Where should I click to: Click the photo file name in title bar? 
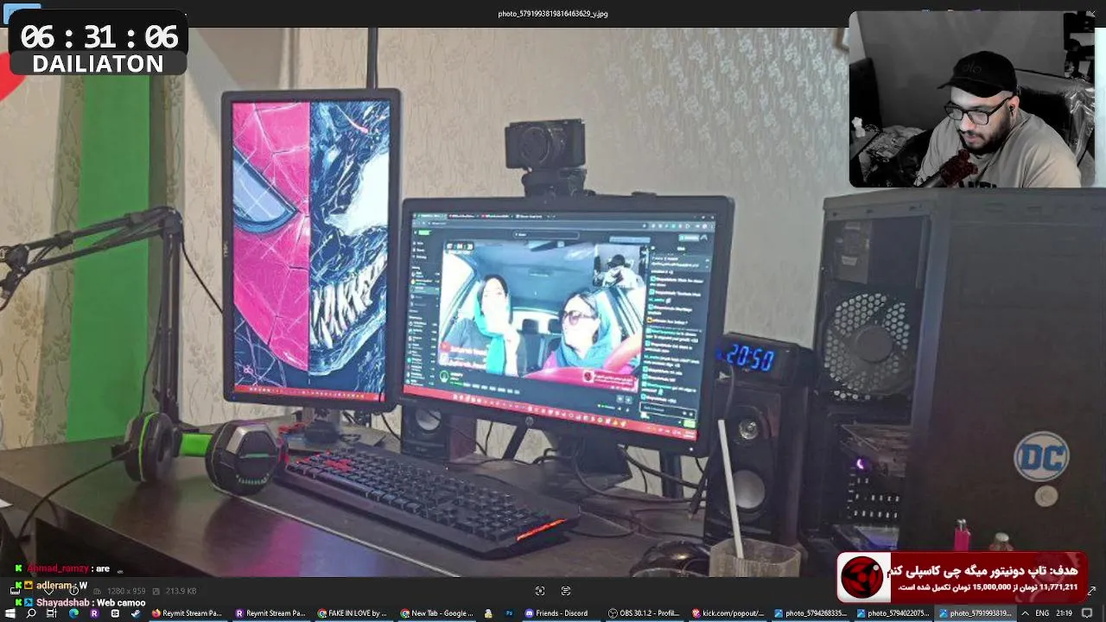tap(553, 14)
